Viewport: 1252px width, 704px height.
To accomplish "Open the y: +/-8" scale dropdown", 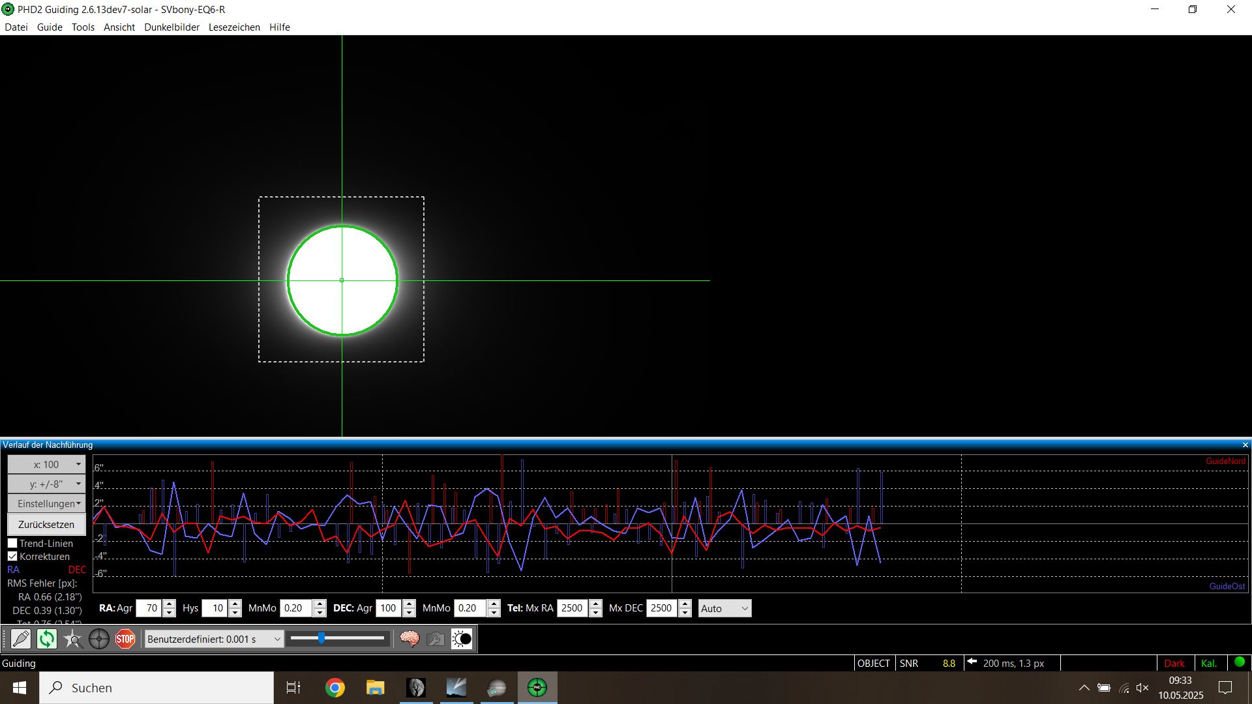I will [x=46, y=484].
